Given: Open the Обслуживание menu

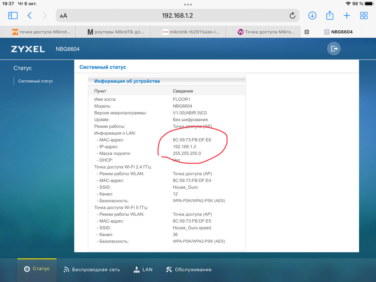Looking at the screenshot, I should pos(189,270).
